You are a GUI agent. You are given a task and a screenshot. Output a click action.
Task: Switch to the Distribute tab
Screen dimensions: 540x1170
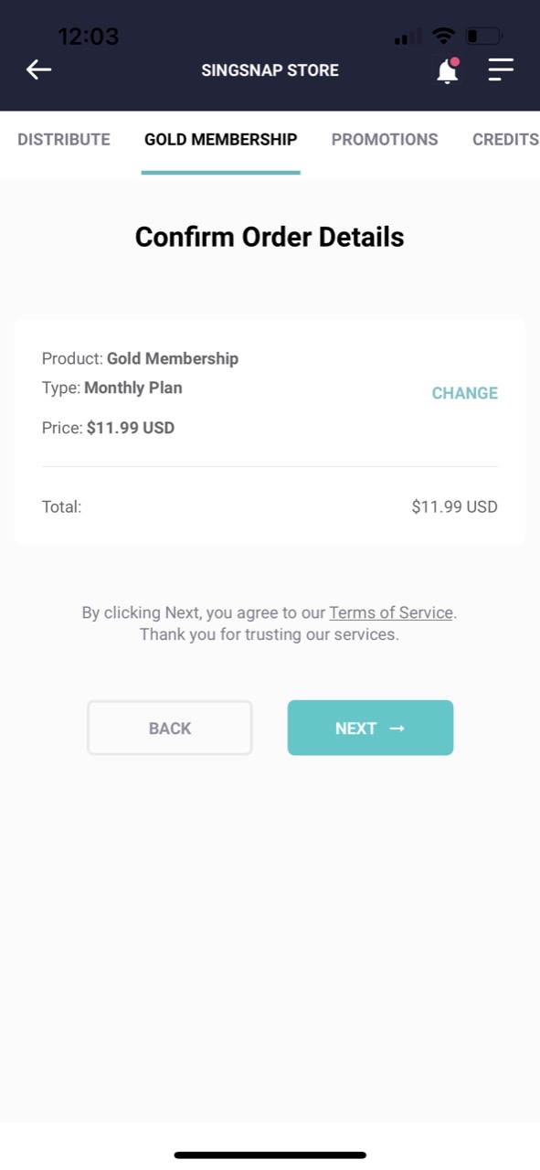coord(64,140)
